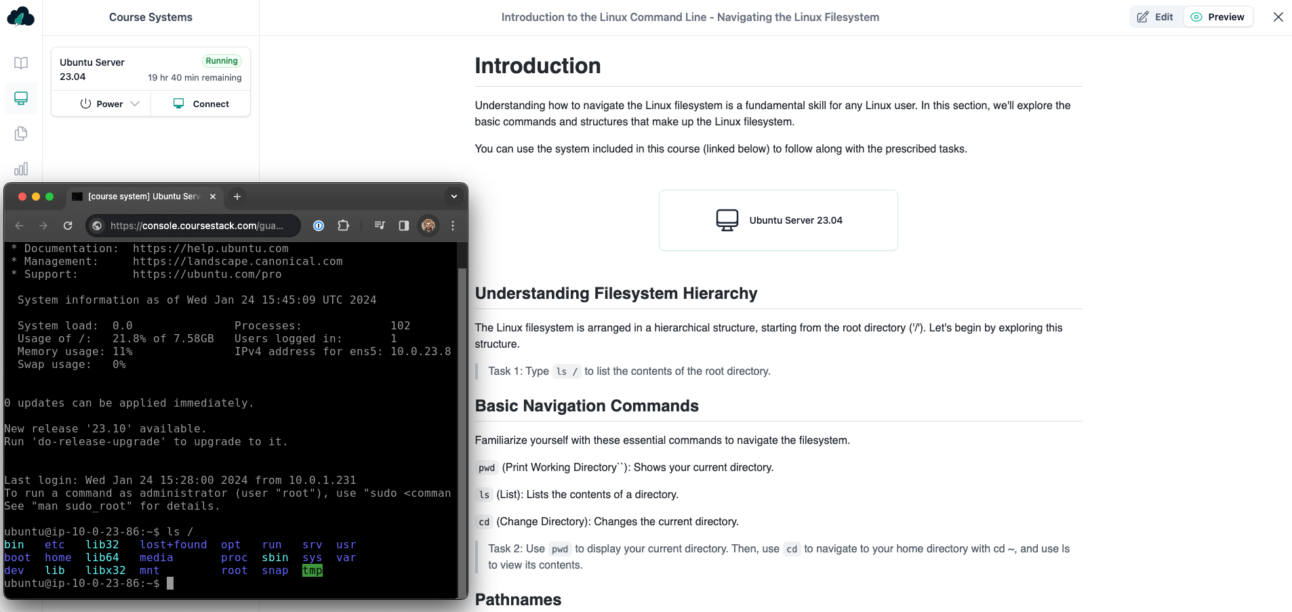Select the [course system] Ubuntu Server tab
This screenshot has width=1292, height=612.
(x=142, y=197)
